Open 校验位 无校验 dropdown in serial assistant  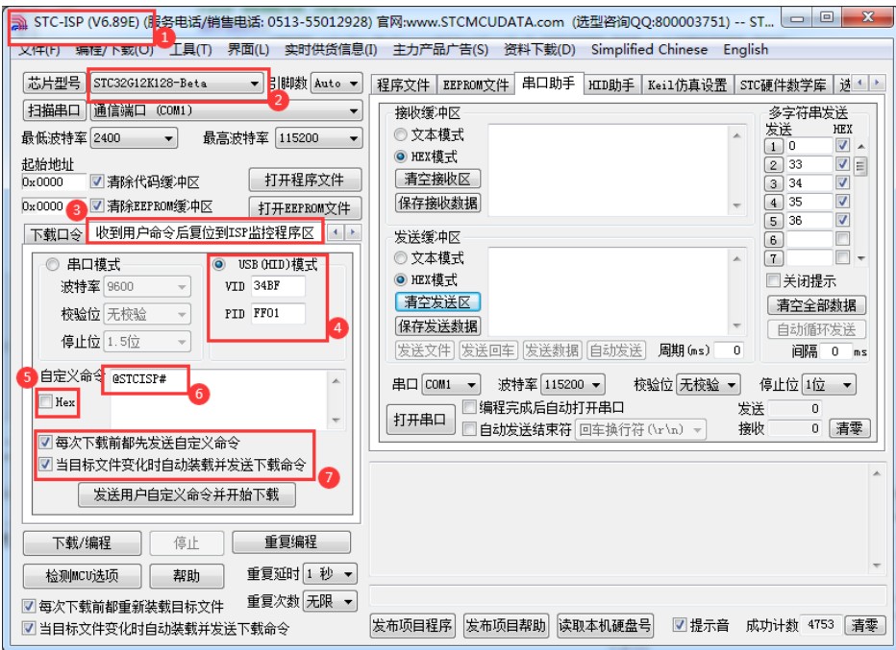[708, 385]
